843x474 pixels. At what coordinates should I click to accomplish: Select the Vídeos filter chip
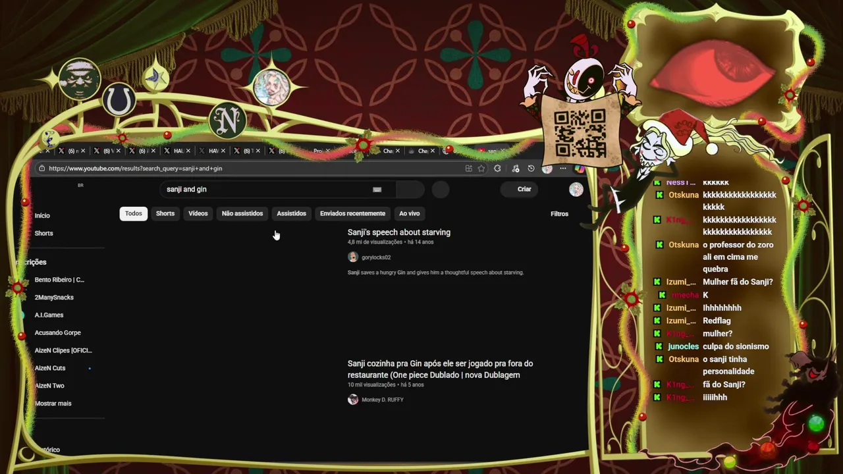point(198,213)
